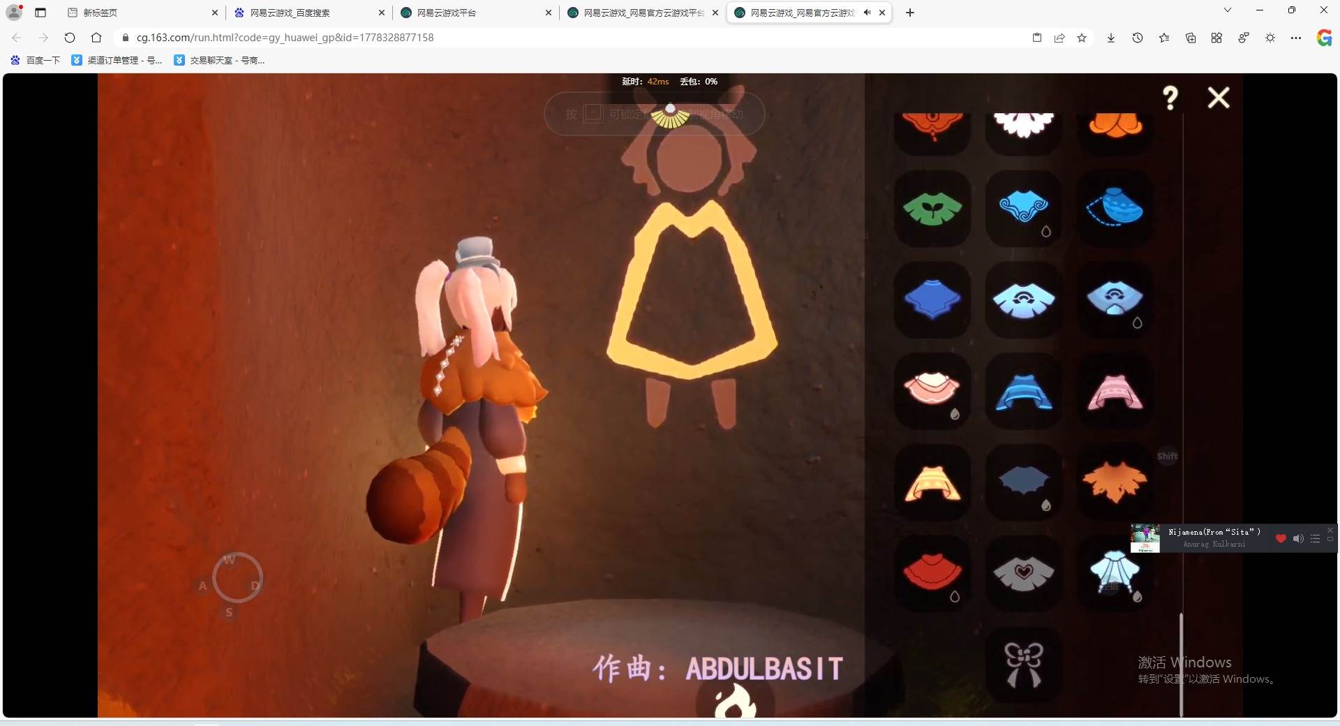
Task: Click the feedback person icon in the toolbar
Action: pos(1243,38)
